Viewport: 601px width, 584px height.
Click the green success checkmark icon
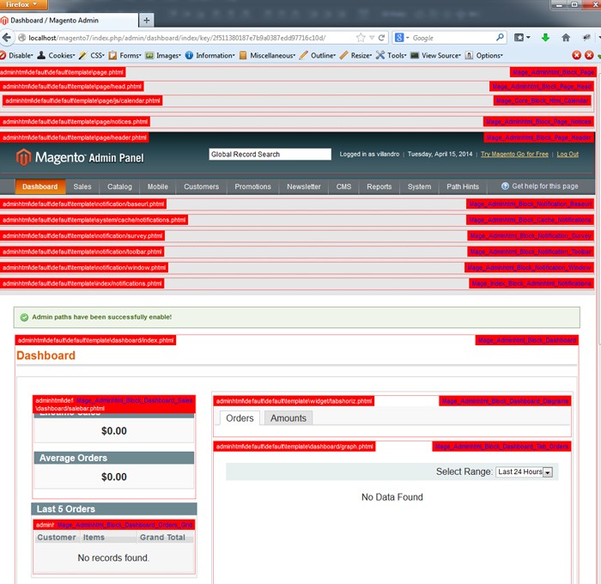click(x=24, y=317)
